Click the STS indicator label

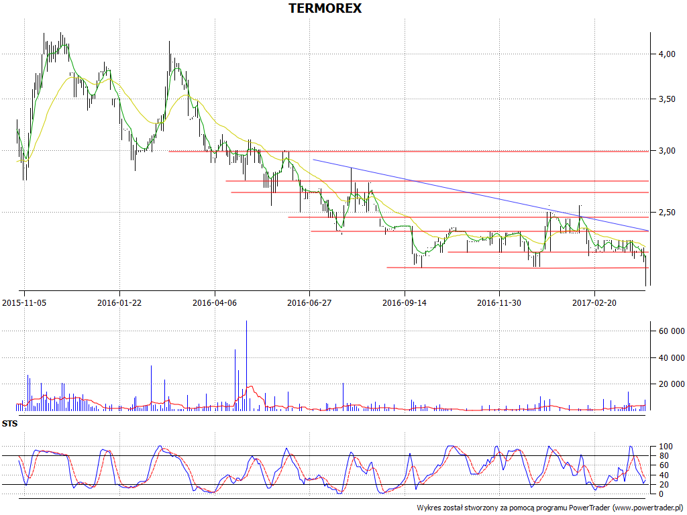click(x=9, y=424)
